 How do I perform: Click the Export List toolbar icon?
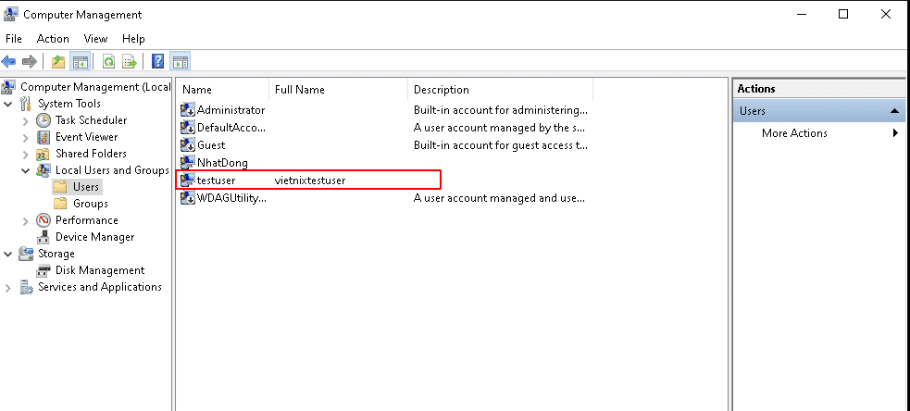130,61
